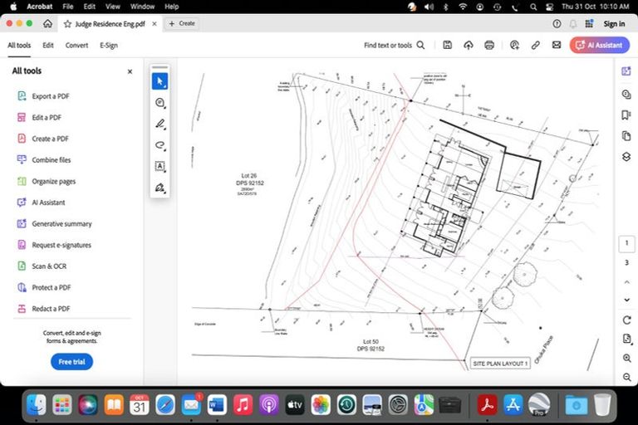Image resolution: width=638 pixels, height=425 pixels.
Task: Open the bookmarks panel on the right
Action: tap(626, 115)
